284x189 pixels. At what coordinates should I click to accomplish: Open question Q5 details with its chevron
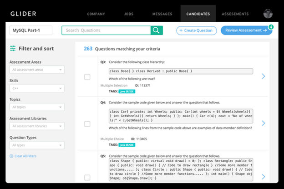pos(264,177)
